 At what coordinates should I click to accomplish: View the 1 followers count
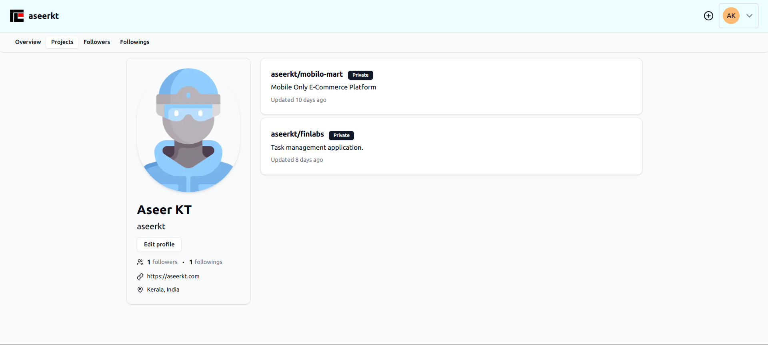click(162, 262)
